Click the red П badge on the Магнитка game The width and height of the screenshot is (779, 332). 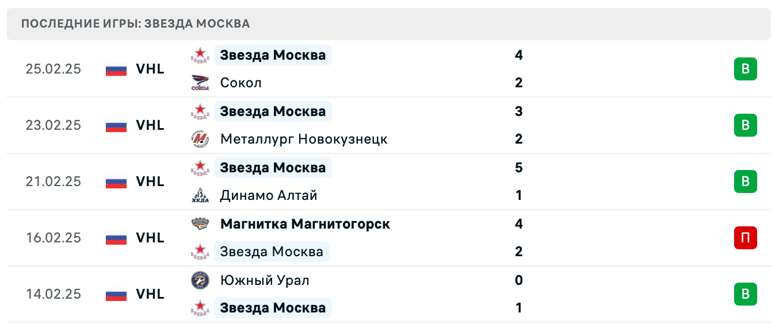pyautogui.click(x=746, y=238)
